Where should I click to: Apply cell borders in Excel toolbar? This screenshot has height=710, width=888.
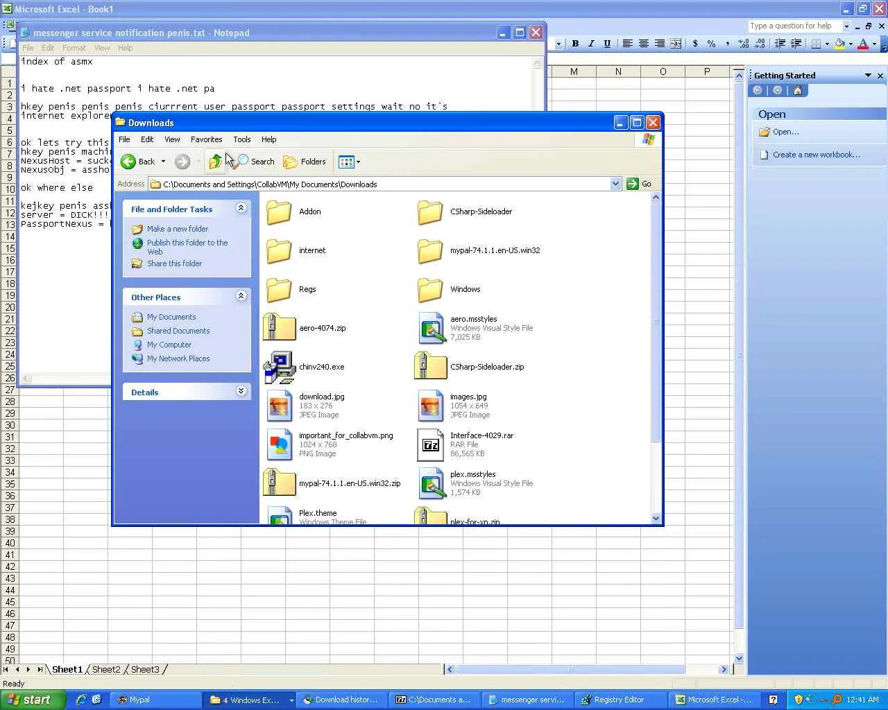click(x=816, y=43)
